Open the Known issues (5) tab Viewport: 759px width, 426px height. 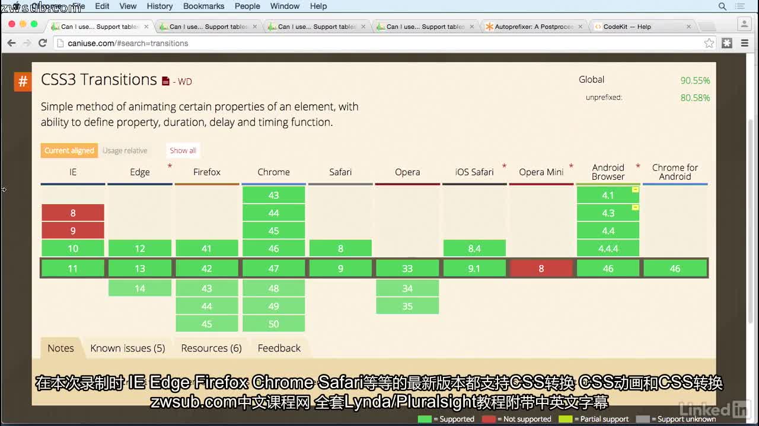[127, 348]
